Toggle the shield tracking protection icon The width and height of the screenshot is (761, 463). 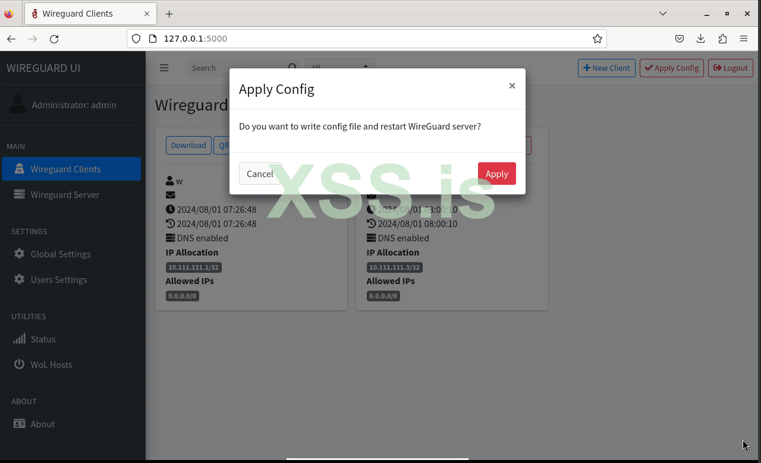136,38
